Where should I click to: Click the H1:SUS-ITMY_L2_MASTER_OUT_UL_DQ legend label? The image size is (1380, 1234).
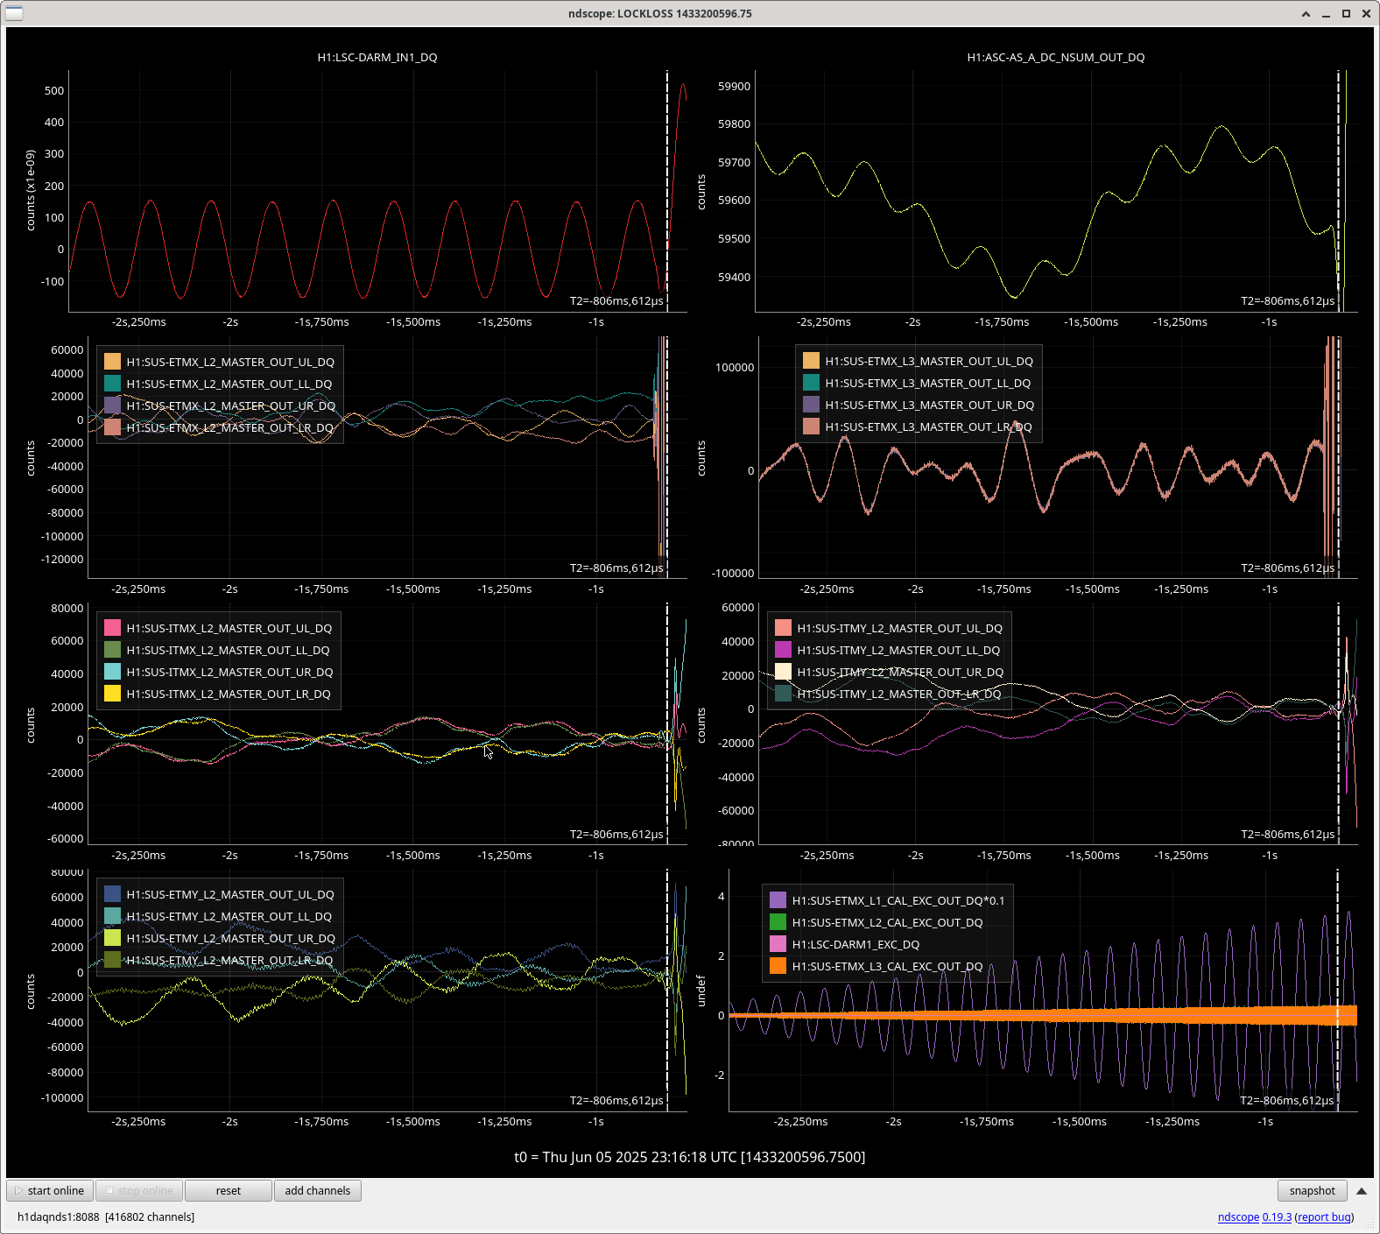click(x=899, y=628)
